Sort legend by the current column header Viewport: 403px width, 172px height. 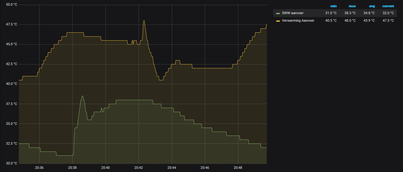388,6
